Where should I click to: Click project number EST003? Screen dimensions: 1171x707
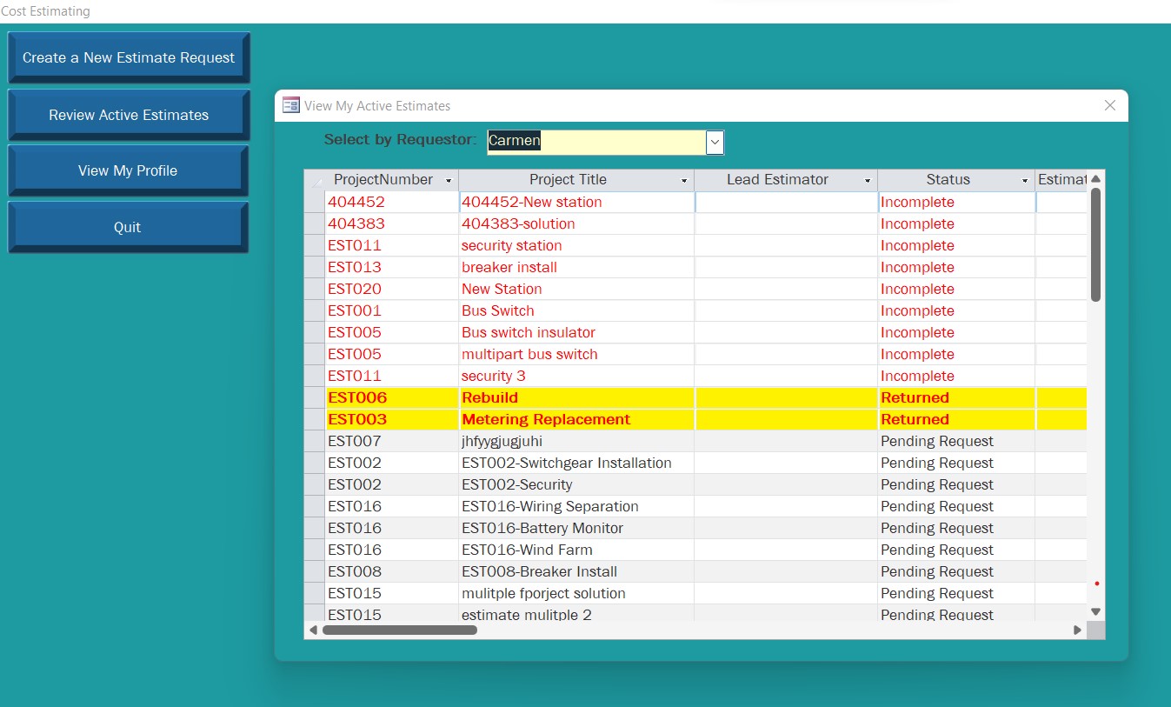[x=357, y=419]
